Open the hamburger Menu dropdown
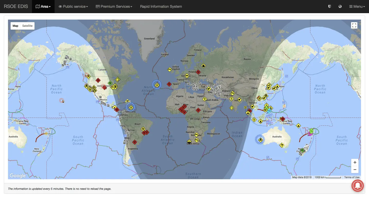Image resolution: width=369 pixels, height=197 pixels. pos(357,6)
